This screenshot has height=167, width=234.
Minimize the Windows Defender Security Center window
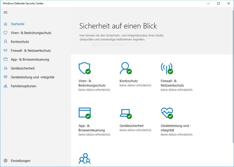coord(208,4)
